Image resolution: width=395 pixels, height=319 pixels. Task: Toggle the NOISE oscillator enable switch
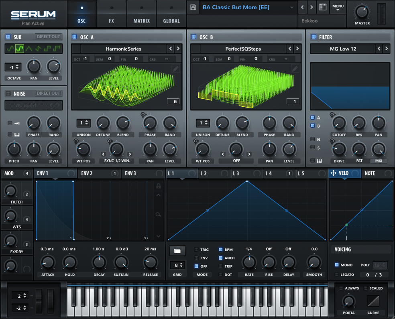[x=8, y=93]
